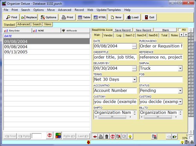
Task: Click the status bar light bulb icon
Action: (182, 142)
